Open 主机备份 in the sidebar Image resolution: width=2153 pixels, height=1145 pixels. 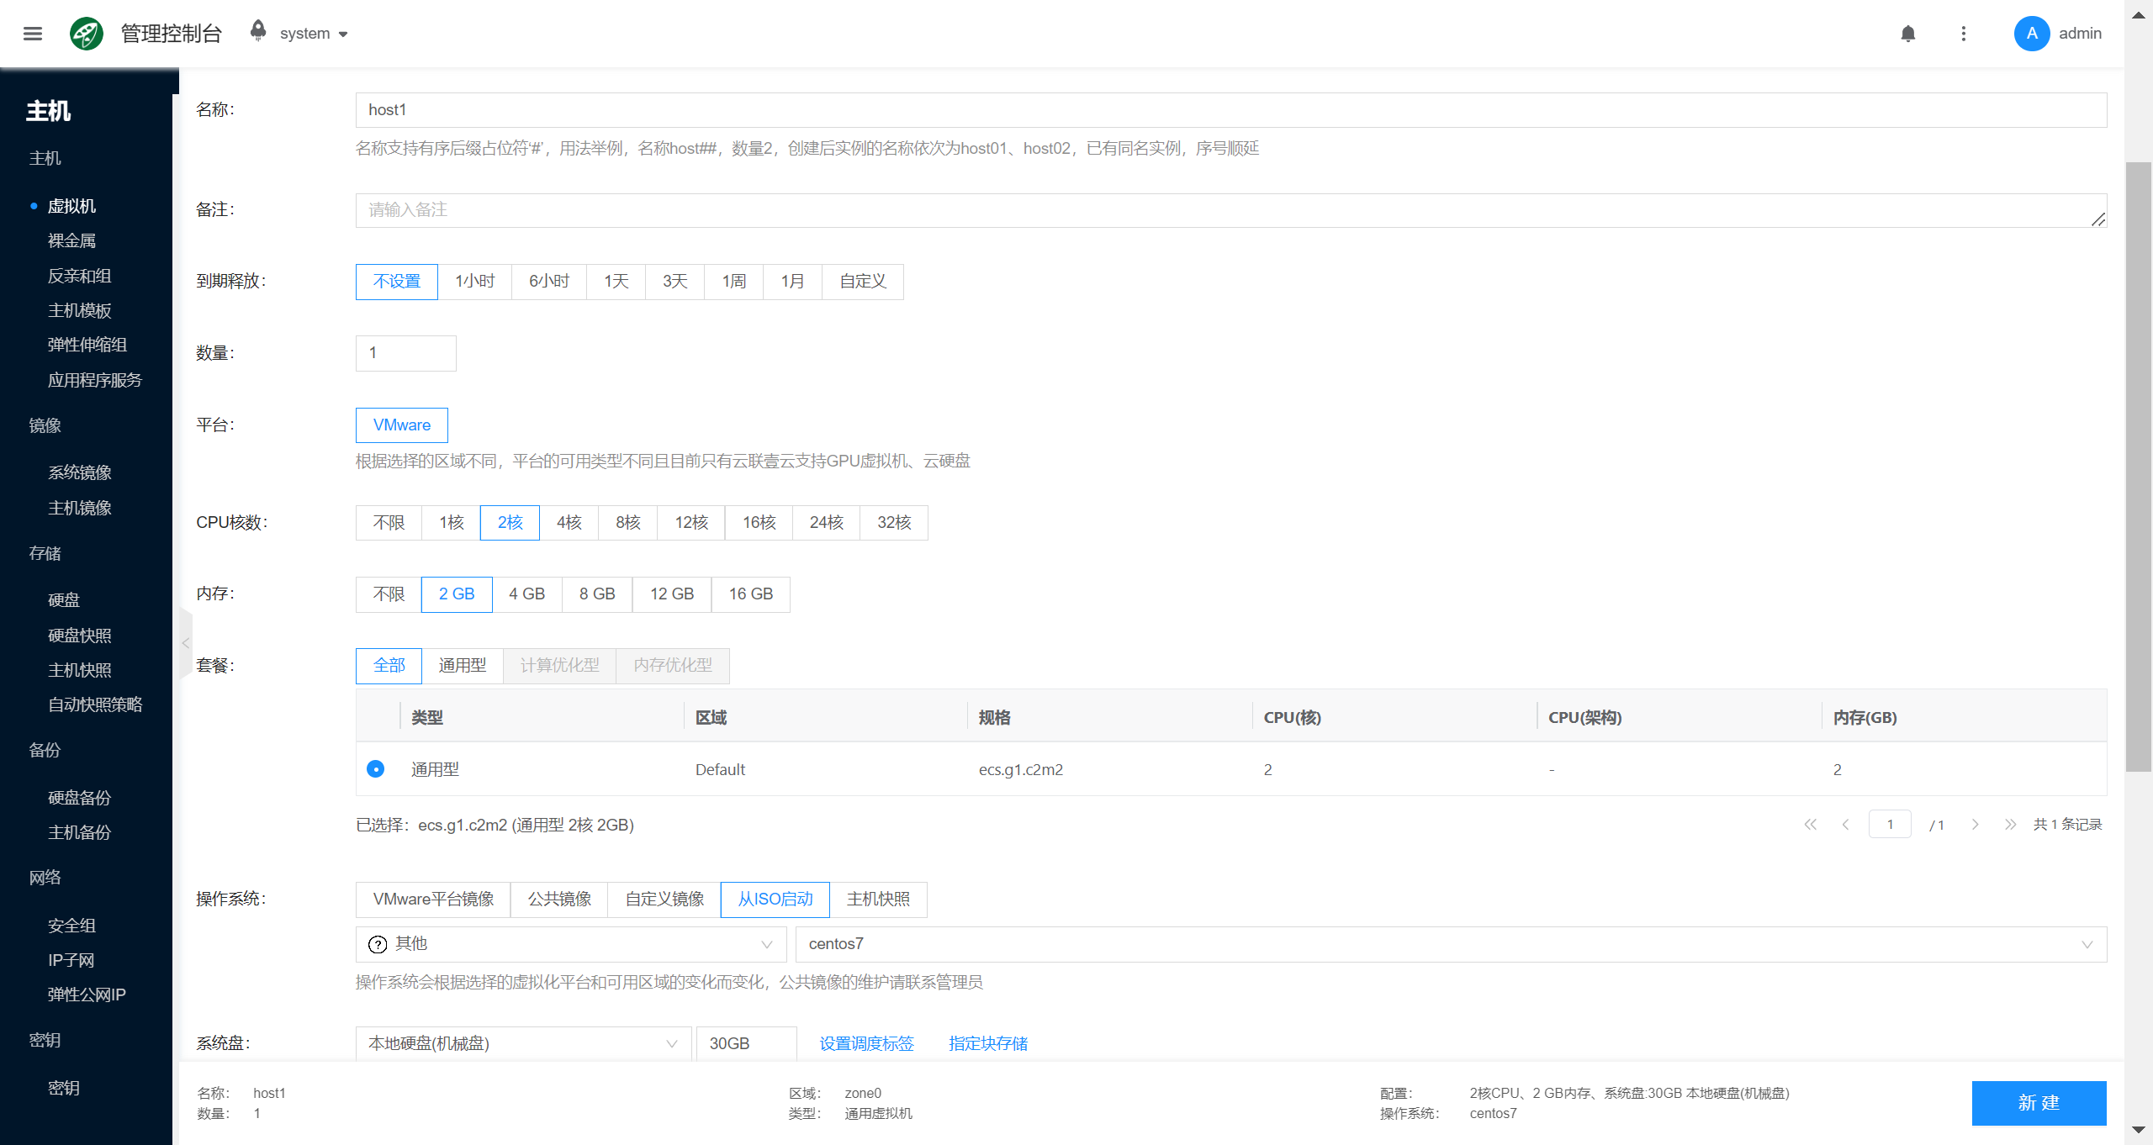click(80, 832)
